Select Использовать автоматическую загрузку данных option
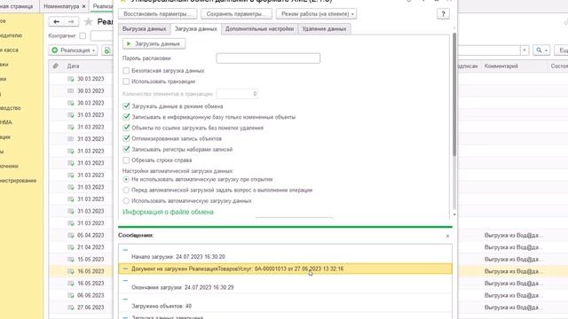Image resolution: width=568 pixels, height=319 pixels. pos(126,201)
